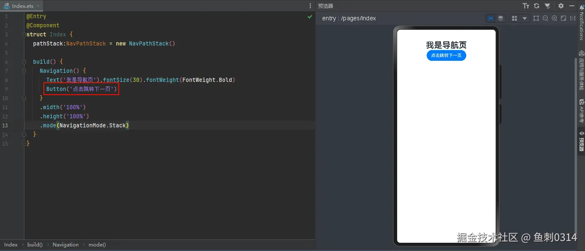Viewport: 585px width, 251px height.
Task: Click the green checkmark inspection indicator
Action: pyautogui.click(x=310, y=17)
